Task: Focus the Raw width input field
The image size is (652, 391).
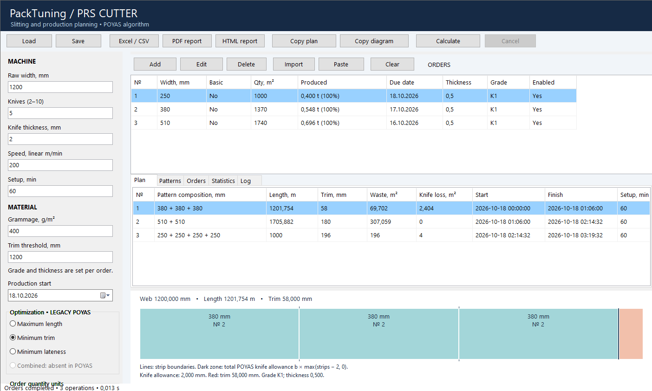Action: click(x=60, y=87)
